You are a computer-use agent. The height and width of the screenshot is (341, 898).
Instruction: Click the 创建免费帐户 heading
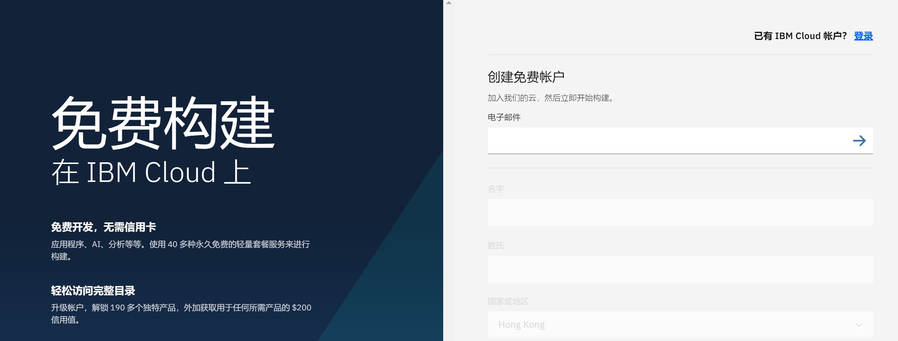click(x=526, y=77)
